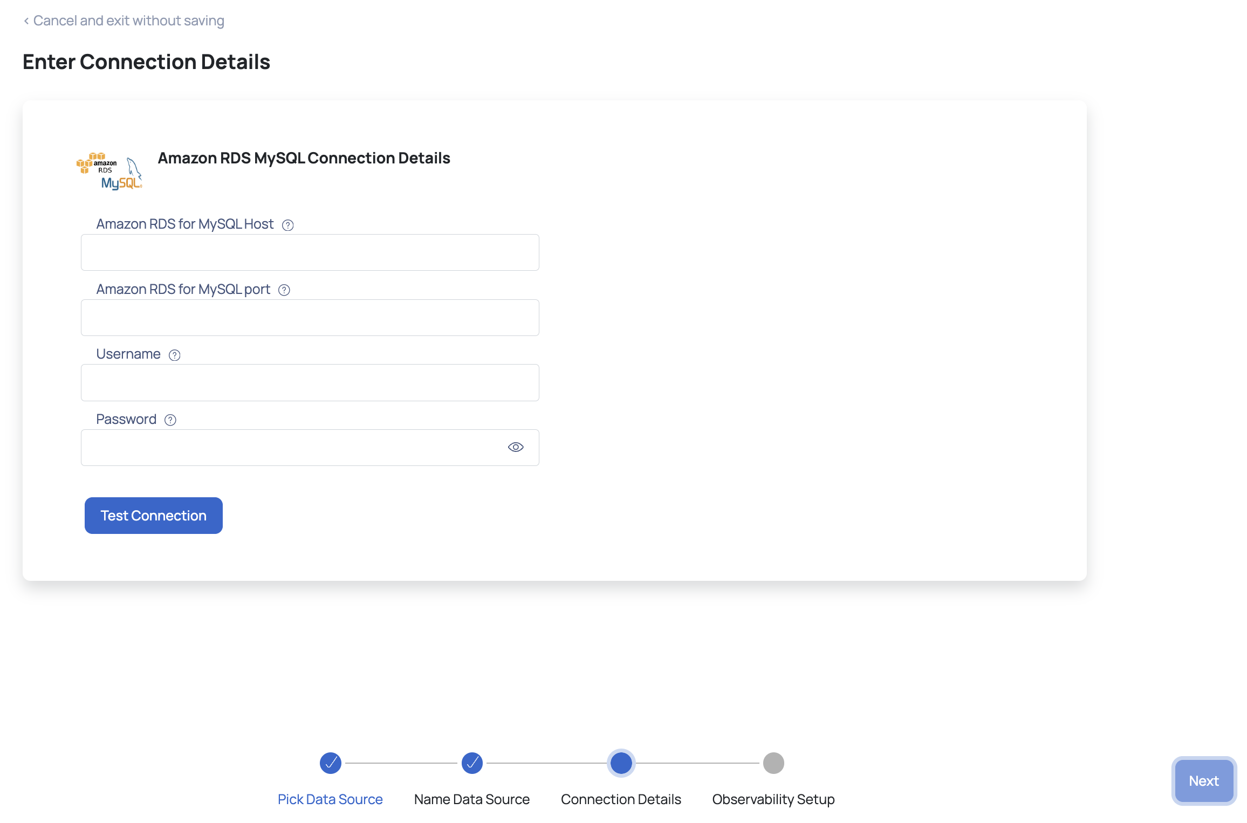Toggle password visibility eye icon
The width and height of the screenshot is (1247, 823).
tap(516, 447)
